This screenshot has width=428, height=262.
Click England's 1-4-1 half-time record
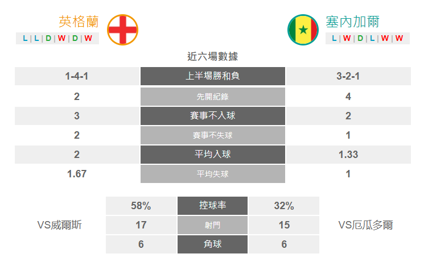[77, 76]
